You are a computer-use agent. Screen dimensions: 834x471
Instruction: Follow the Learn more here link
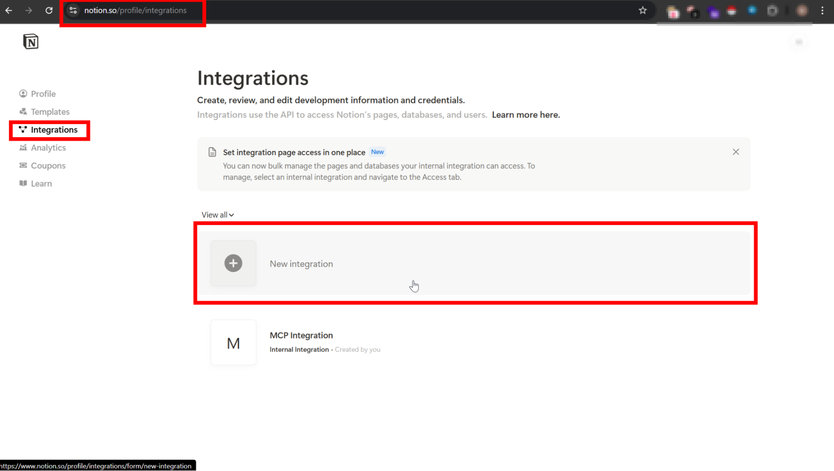[x=526, y=115]
